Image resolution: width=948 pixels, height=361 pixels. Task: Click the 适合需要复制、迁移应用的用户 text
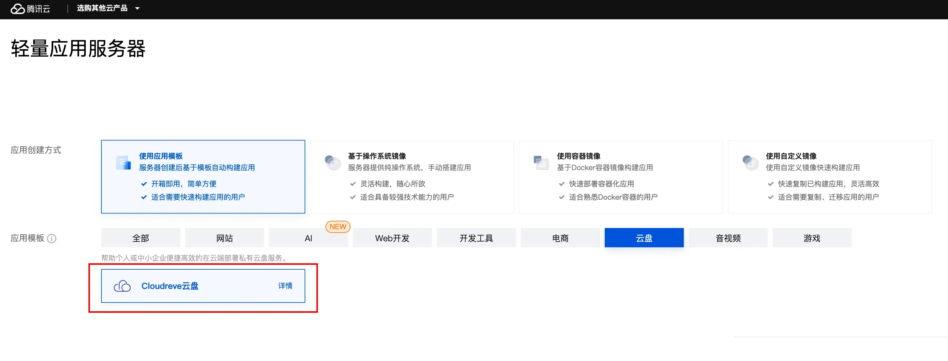(x=828, y=197)
